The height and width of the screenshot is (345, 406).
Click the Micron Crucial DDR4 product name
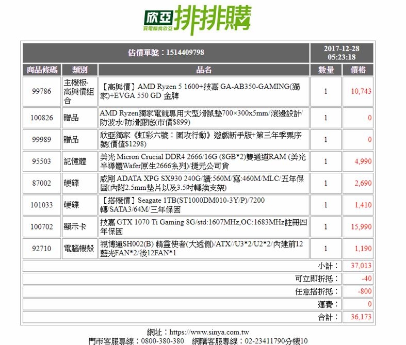click(x=204, y=161)
